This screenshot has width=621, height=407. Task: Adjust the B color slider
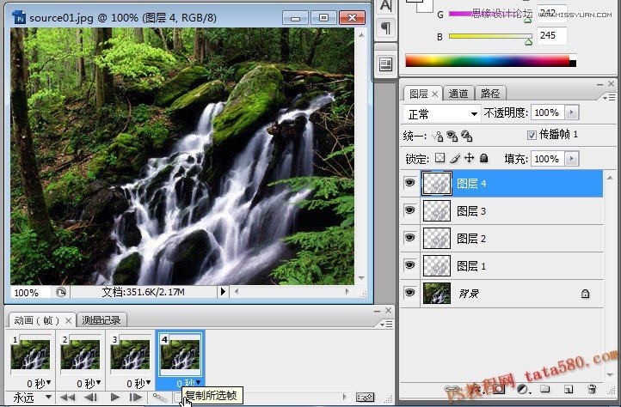point(528,41)
